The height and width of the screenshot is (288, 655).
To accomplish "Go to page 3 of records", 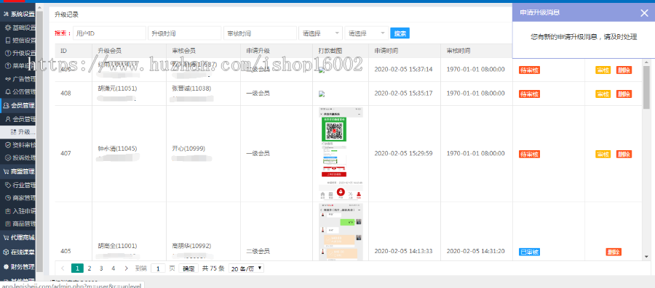I will point(101,268).
